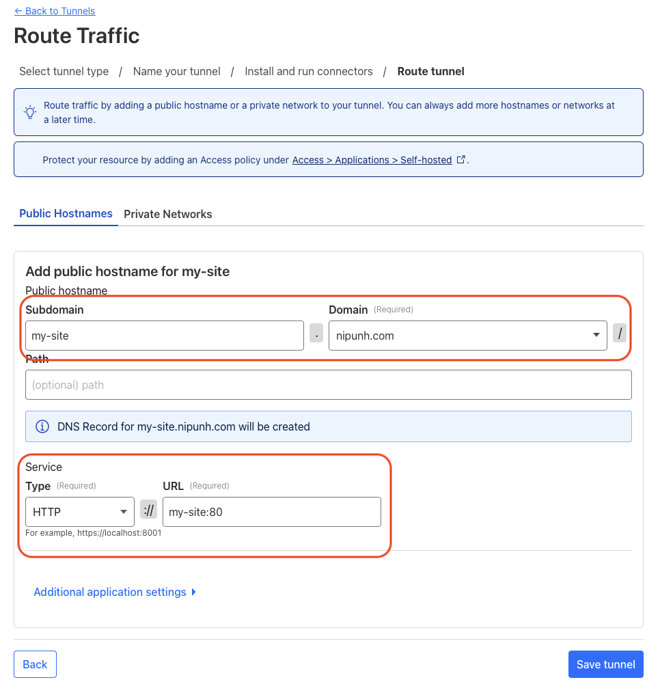Open the Access > Applications > Self-hosted link
660x695 pixels.
372,160
